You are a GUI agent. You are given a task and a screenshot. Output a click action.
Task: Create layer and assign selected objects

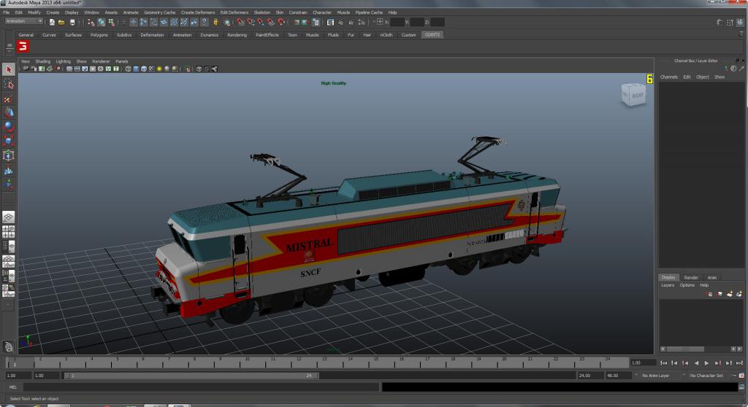(x=739, y=294)
